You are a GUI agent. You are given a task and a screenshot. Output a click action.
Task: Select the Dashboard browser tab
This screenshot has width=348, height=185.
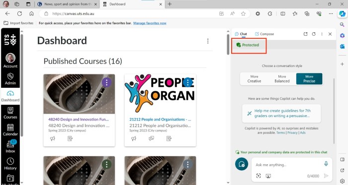pyautogui.click(x=133, y=4)
